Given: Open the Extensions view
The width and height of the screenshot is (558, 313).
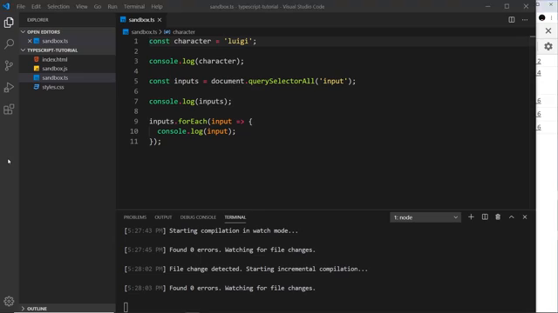Looking at the screenshot, I should click(9, 110).
